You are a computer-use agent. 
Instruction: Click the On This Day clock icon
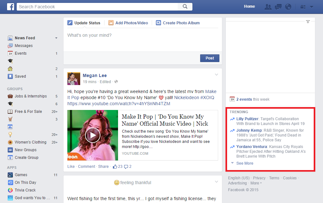(x=10, y=183)
